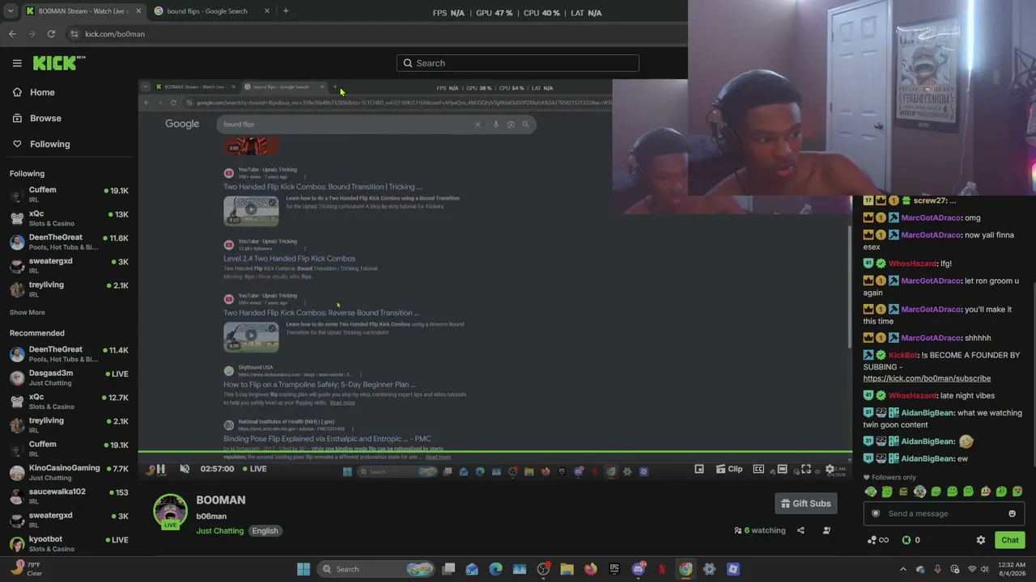
Task: Open the Kick sidebar hamburger menu
Action: coord(17,63)
